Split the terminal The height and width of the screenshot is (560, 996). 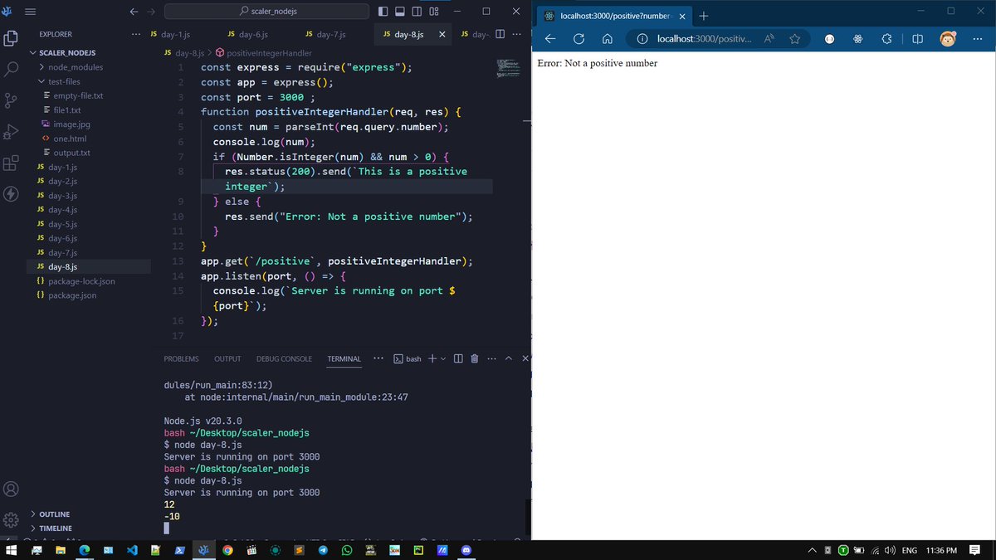tap(458, 358)
